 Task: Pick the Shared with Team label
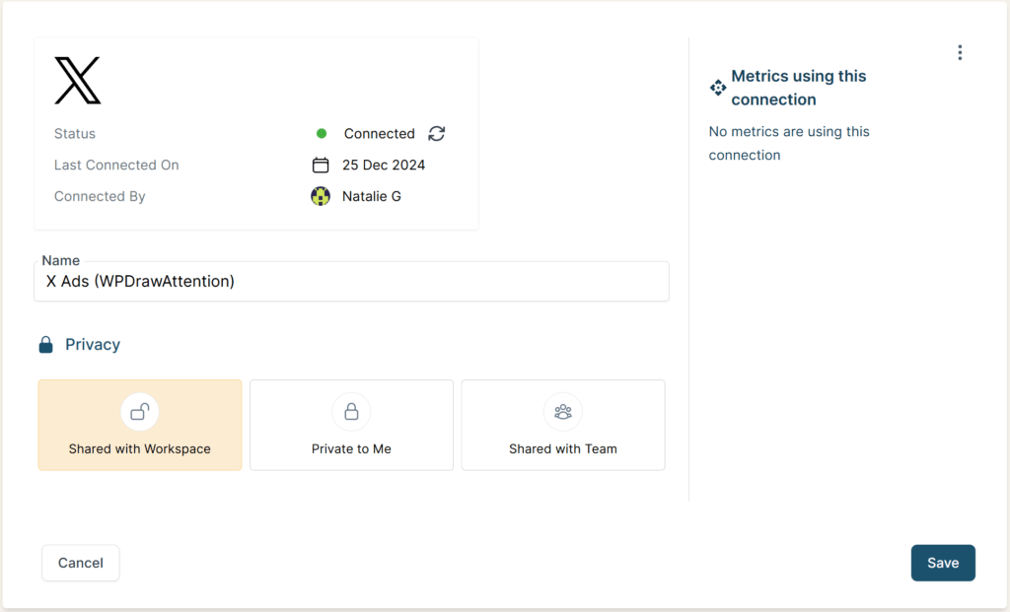click(563, 448)
